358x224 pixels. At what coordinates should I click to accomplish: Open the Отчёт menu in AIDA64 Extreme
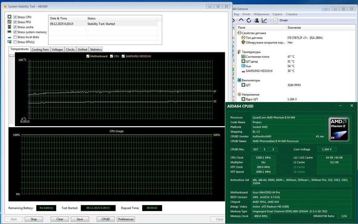tap(246, 14)
